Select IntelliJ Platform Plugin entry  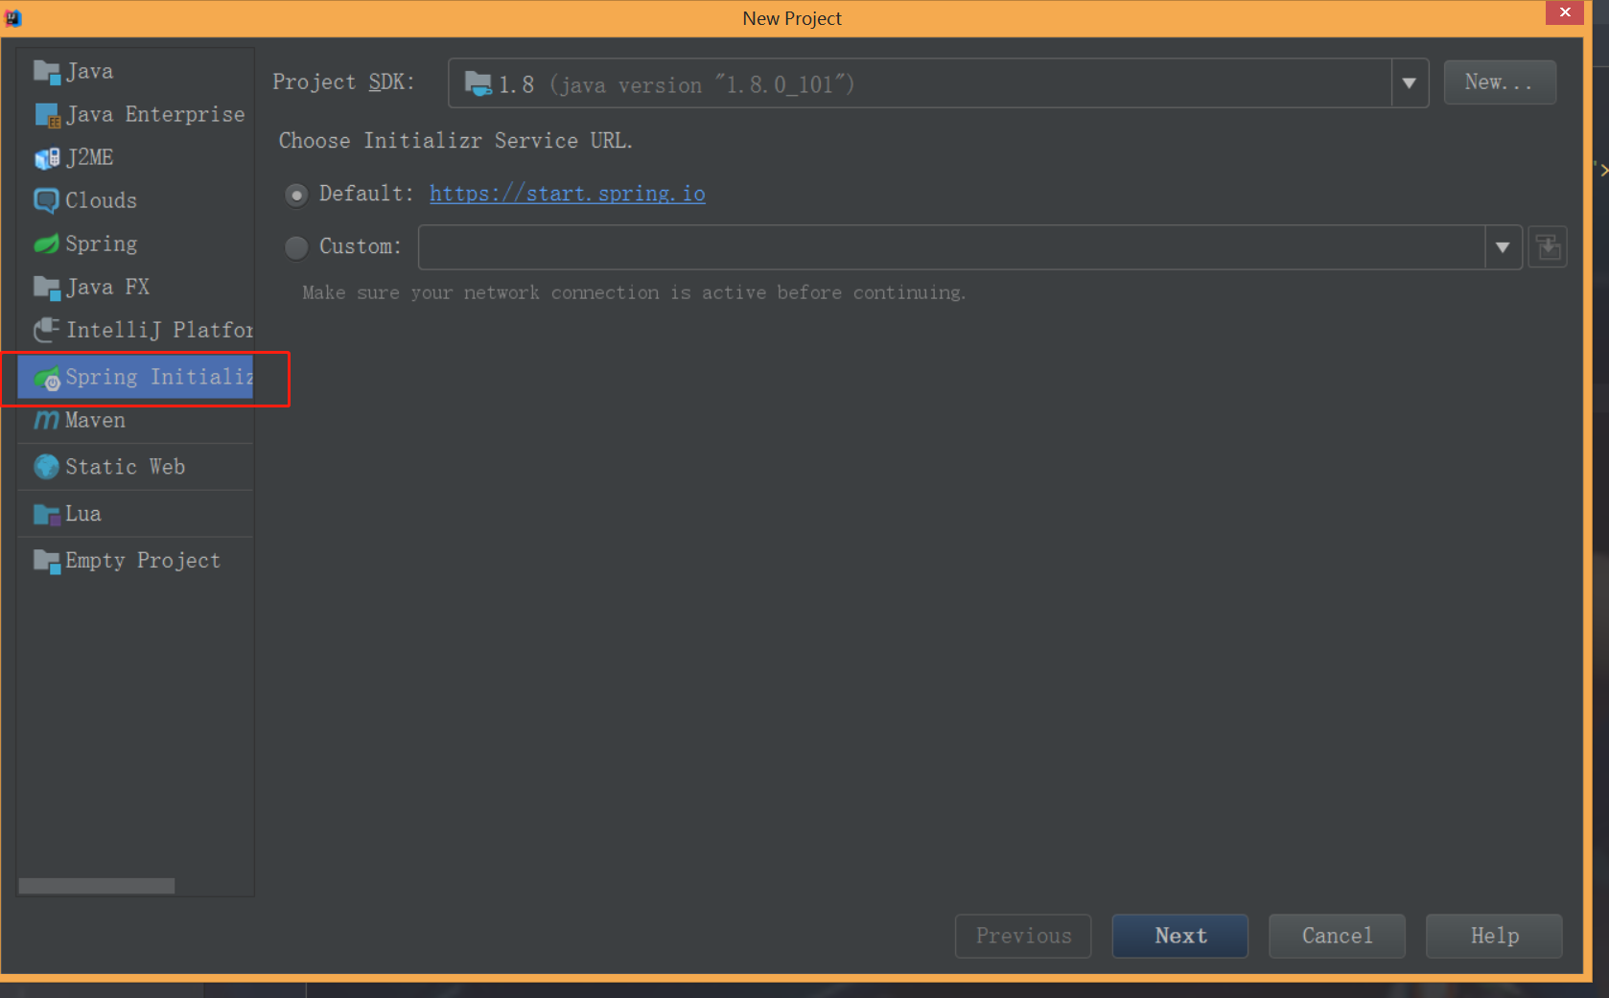[x=135, y=331]
